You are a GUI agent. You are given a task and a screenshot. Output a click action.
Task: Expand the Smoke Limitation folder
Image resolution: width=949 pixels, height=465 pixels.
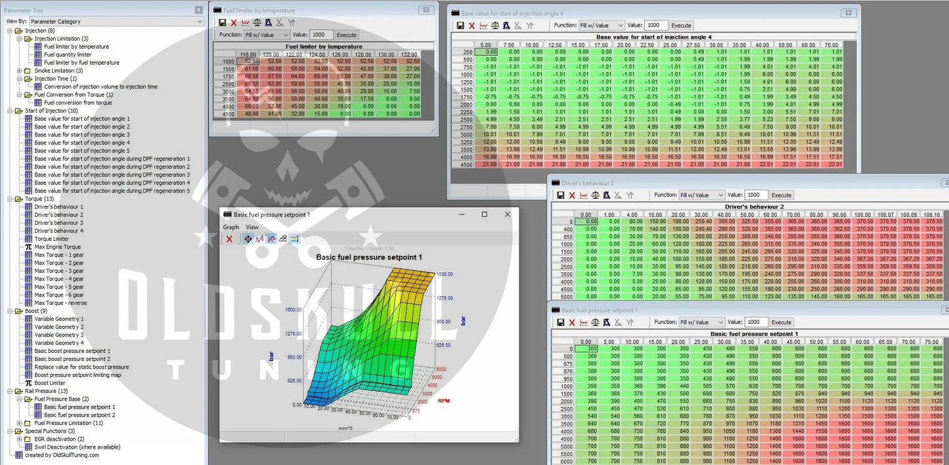coord(19,71)
